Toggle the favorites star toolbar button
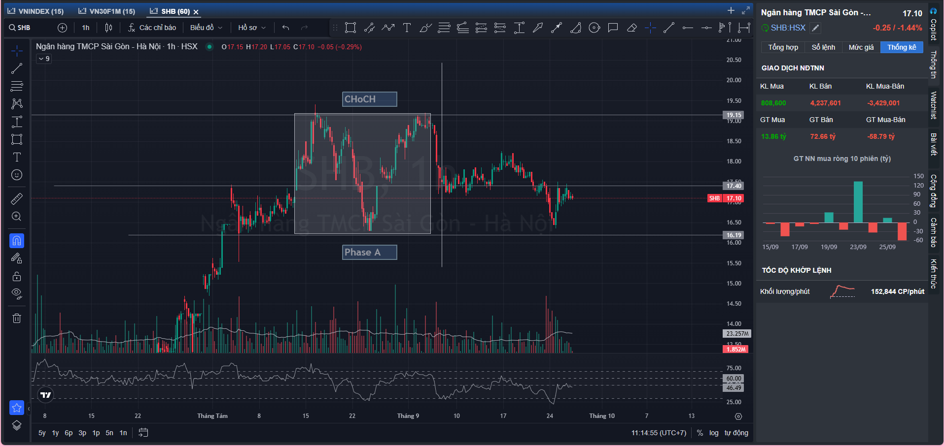 tap(17, 408)
